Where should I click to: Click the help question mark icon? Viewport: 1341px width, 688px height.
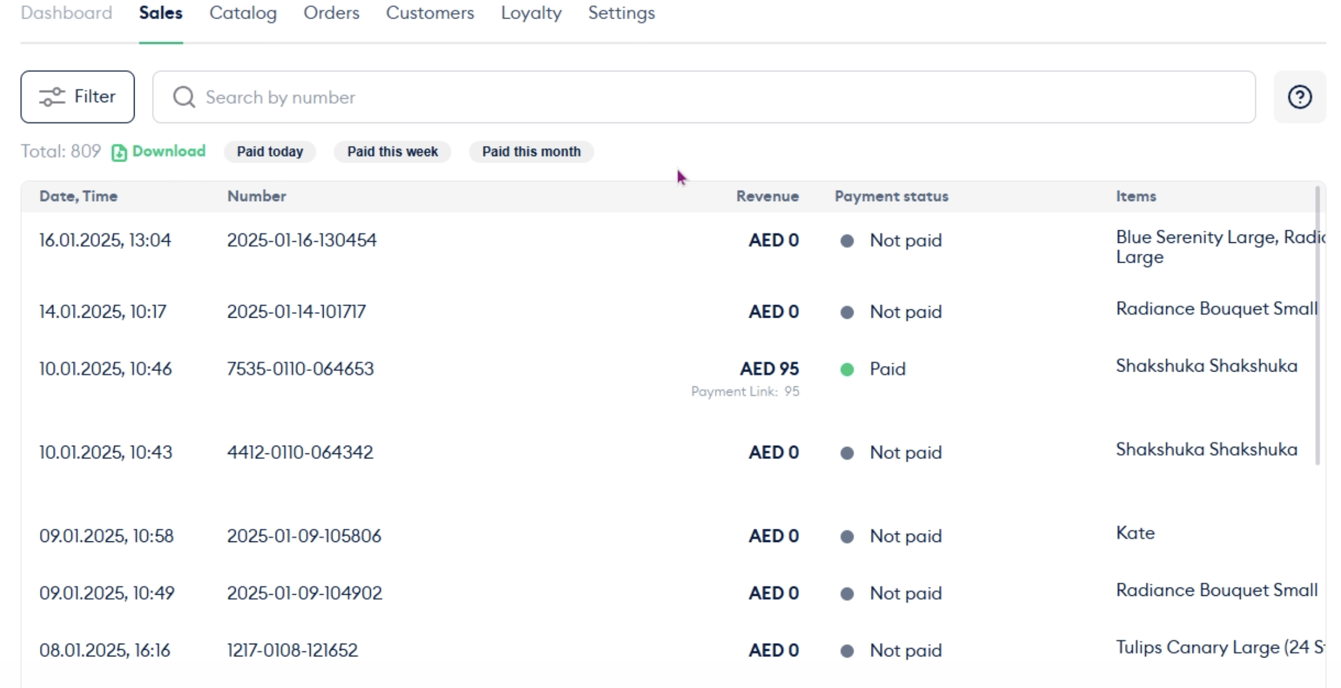1300,97
